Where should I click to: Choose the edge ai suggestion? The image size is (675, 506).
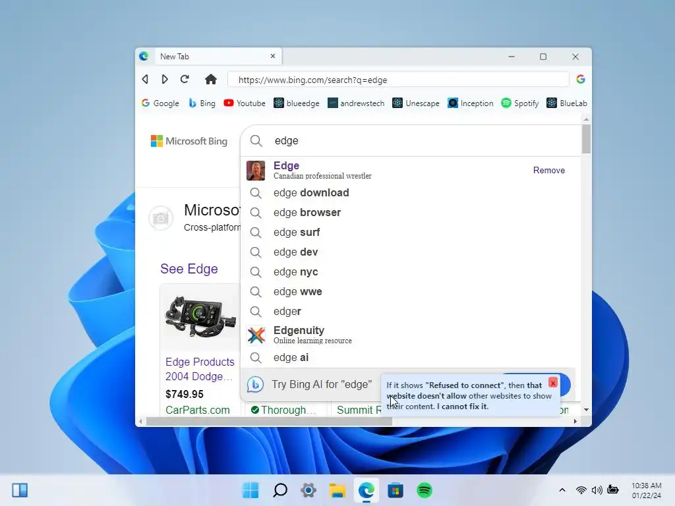(411, 358)
